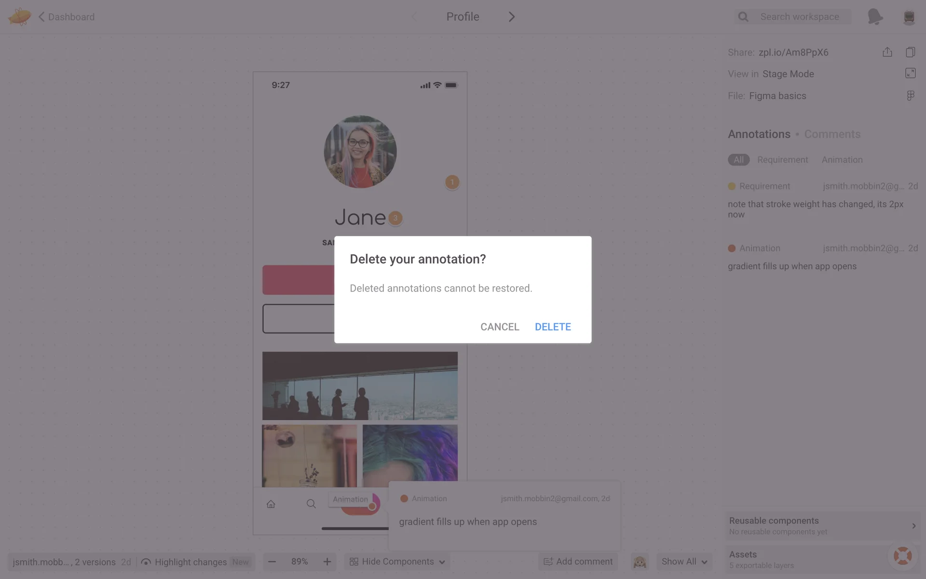
Task: Select the Requirement annotation filter
Action: 782,160
